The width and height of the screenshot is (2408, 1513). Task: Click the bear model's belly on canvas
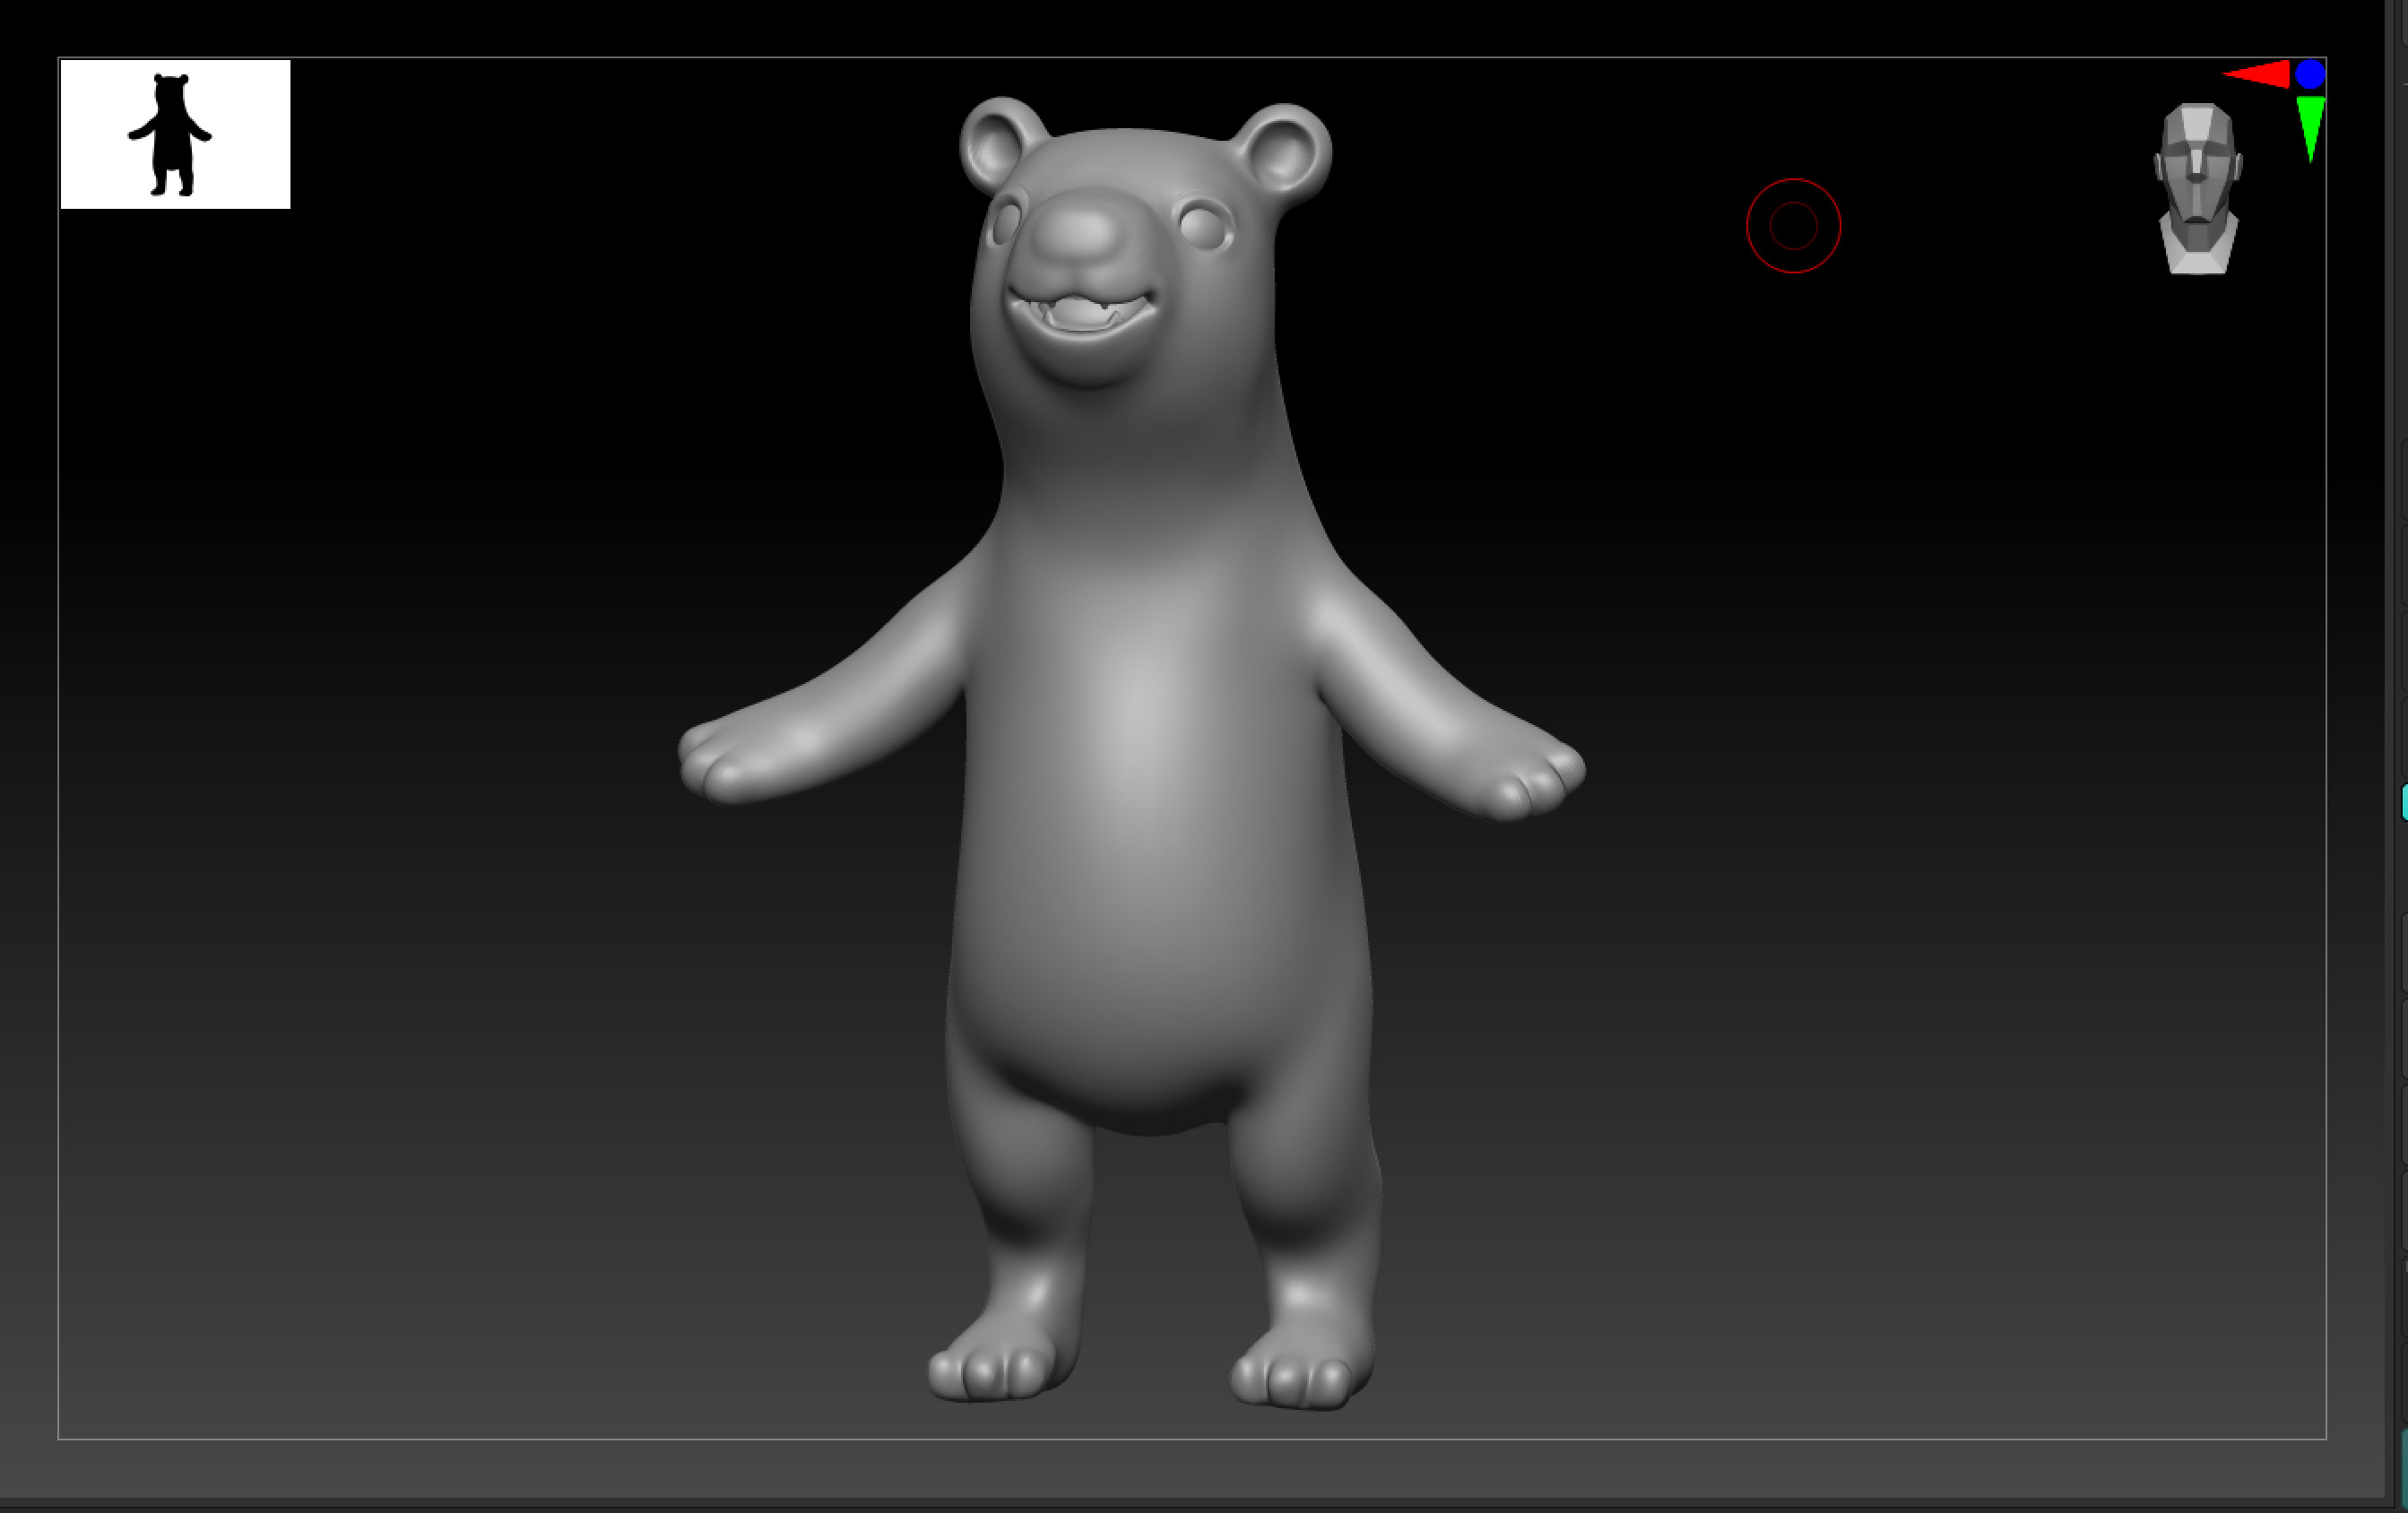point(1150,850)
